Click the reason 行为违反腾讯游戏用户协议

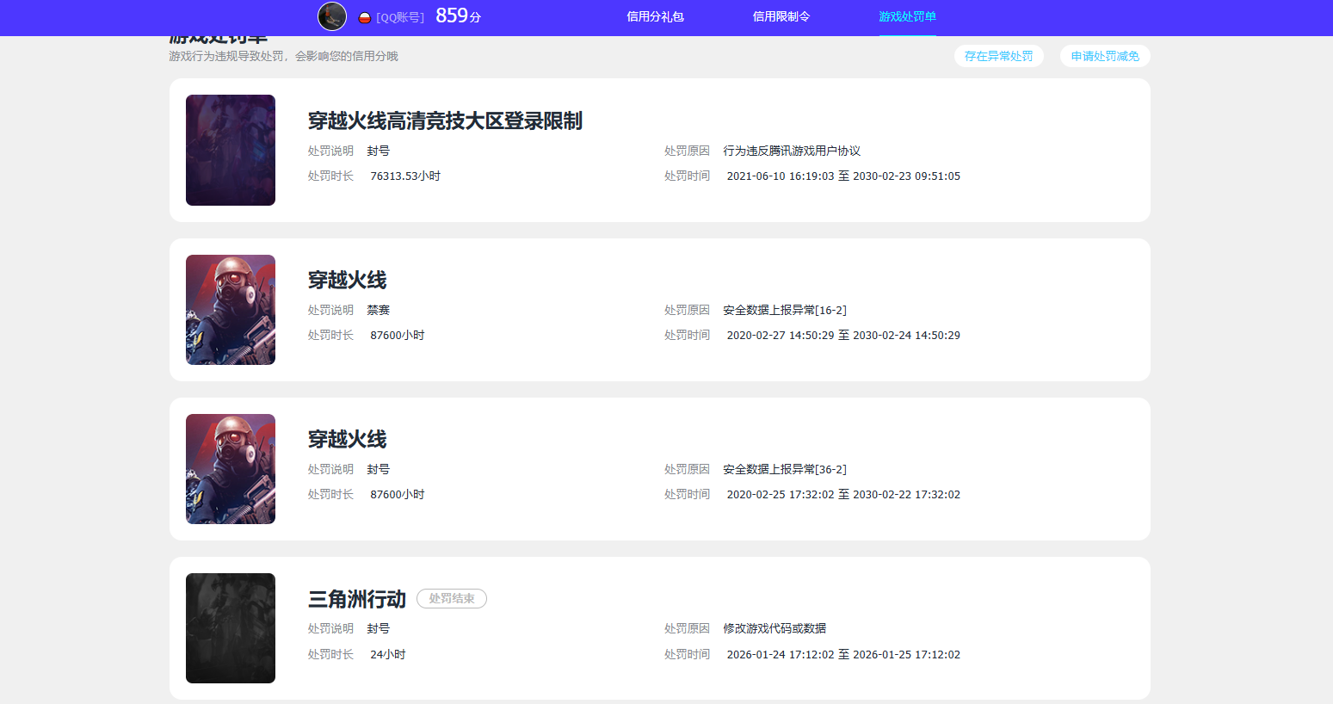pyautogui.click(x=792, y=151)
